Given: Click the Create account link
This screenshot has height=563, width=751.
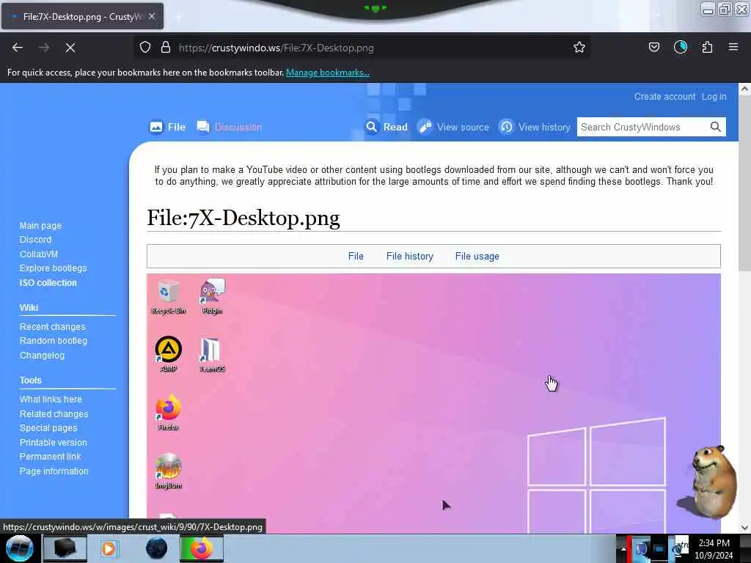Looking at the screenshot, I should [664, 97].
